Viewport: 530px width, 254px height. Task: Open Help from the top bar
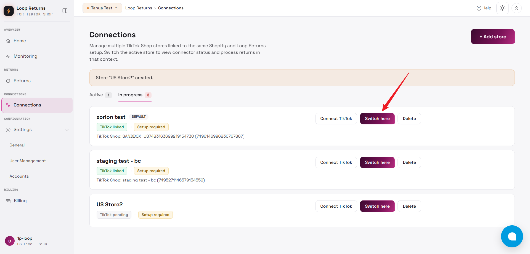point(484,8)
